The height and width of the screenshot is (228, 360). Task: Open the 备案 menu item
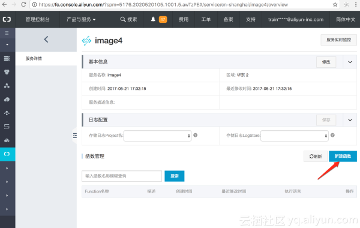(229, 20)
